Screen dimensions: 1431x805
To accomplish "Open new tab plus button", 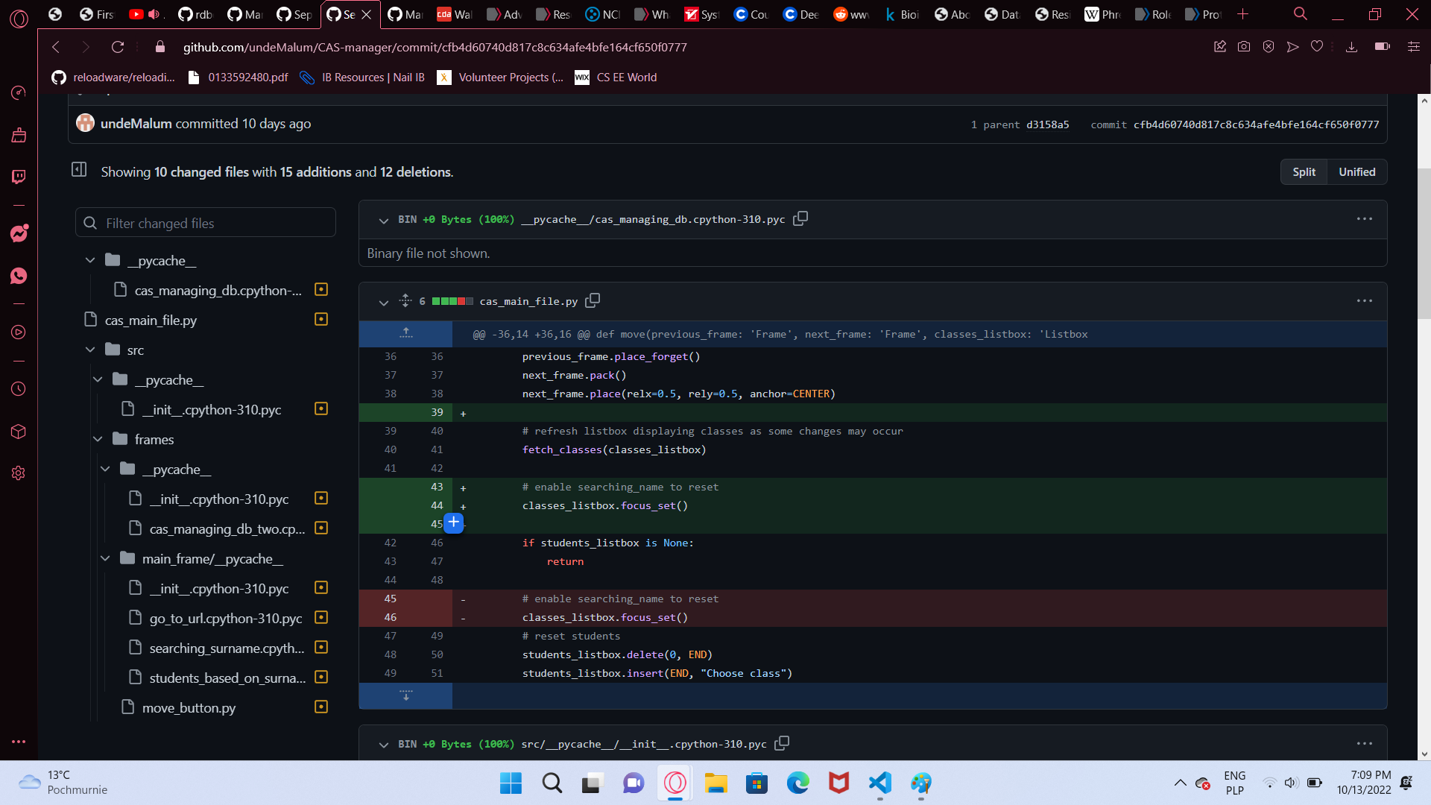I will 1242,14.
